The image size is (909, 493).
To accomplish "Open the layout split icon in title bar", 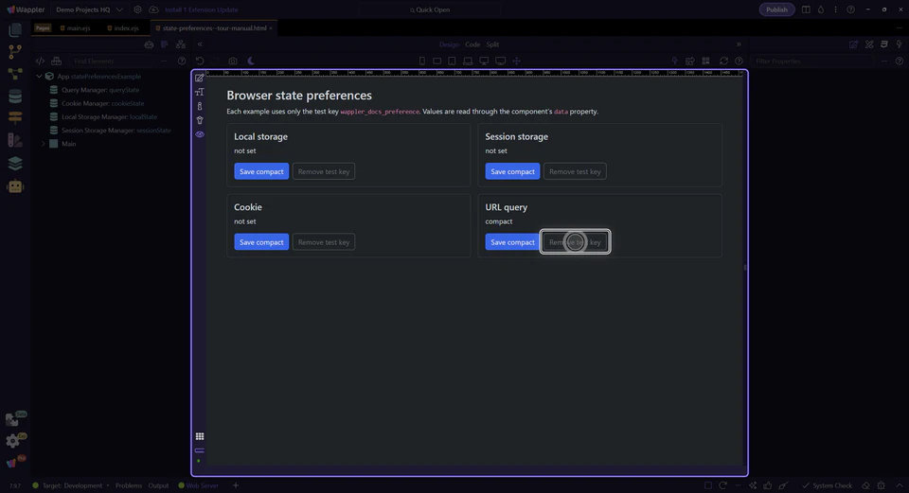I will click(x=806, y=9).
